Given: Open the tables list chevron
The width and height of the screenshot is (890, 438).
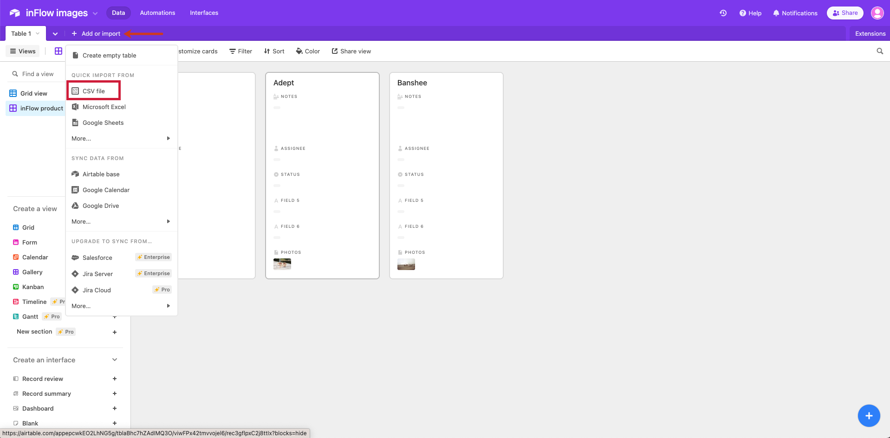Looking at the screenshot, I should [x=55, y=33].
